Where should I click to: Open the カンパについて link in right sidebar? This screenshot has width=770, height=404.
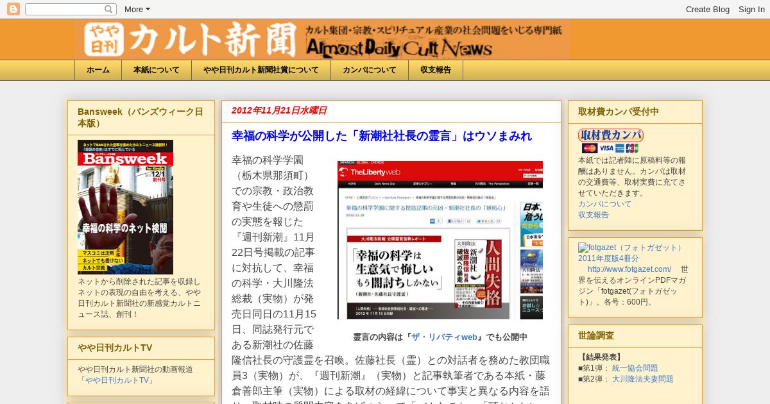pos(605,204)
